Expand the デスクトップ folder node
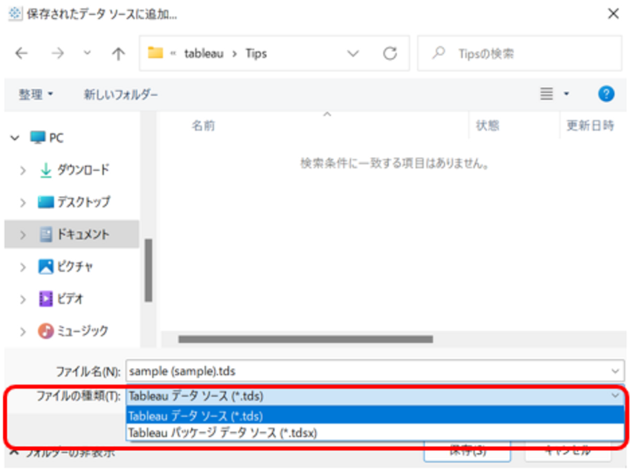633x473 pixels. [x=23, y=203]
